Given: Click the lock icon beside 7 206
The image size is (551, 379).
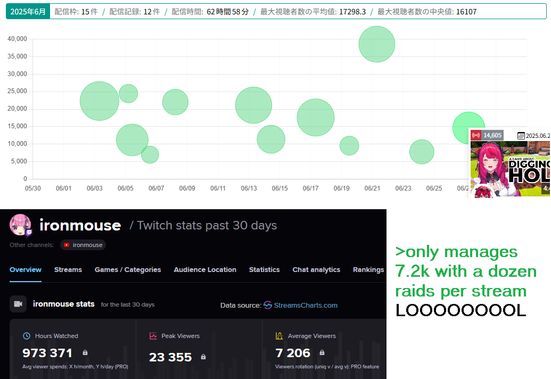Looking at the screenshot, I should coord(322,352).
